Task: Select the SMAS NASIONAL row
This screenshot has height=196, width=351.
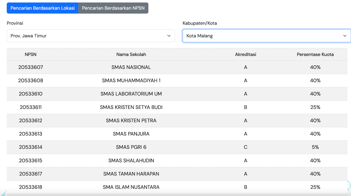Action: point(131,67)
